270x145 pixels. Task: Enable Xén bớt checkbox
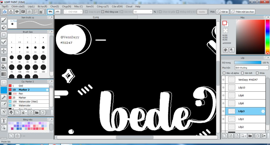click(x=243, y=73)
